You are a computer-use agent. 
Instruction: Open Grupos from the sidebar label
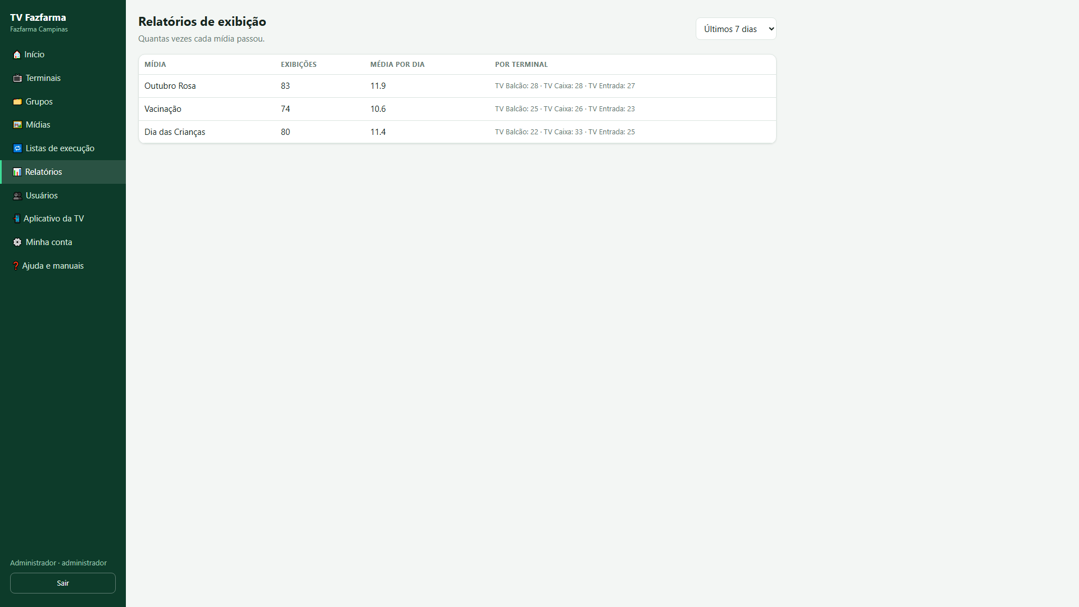pyautogui.click(x=39, y=102)
